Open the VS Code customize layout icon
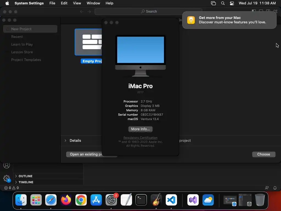The width and height of the screenshot is (281, 211). (x=276, y=11)
